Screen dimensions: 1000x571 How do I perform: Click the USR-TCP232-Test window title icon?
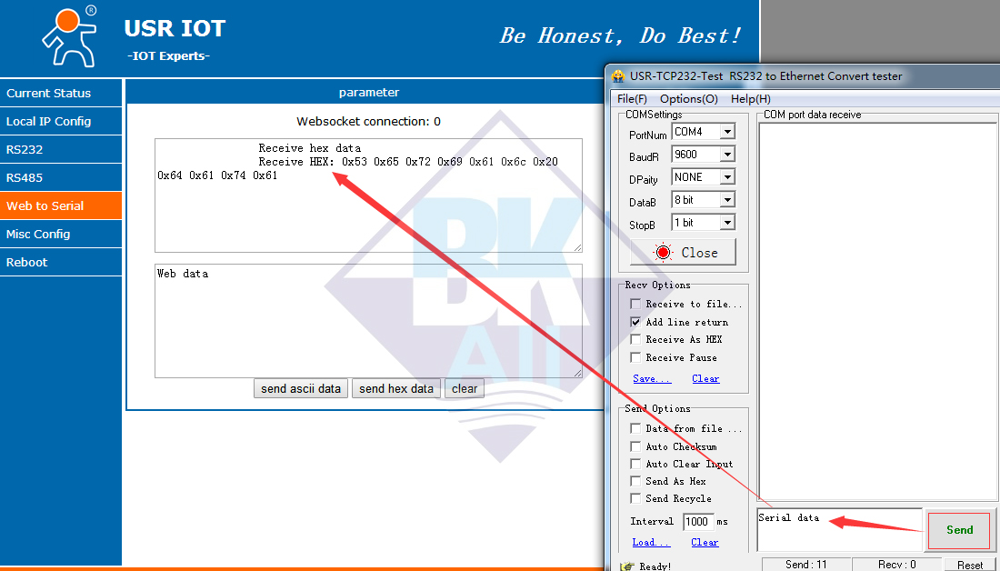coord(618,76)
